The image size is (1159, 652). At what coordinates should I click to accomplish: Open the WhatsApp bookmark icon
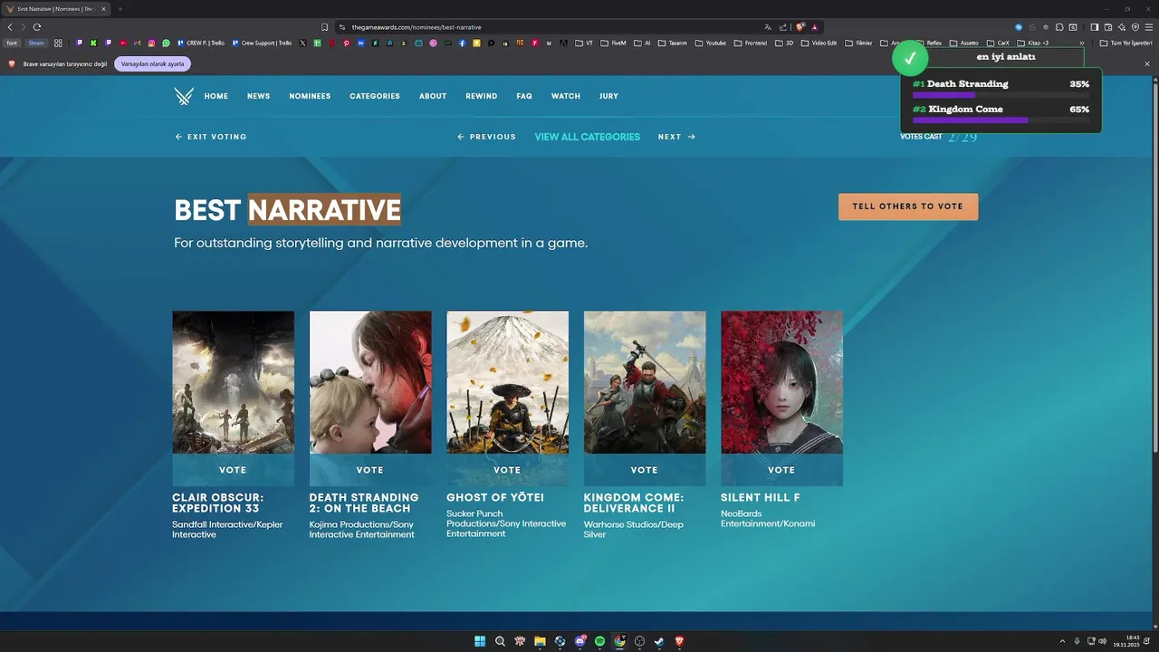click(166, 43)
